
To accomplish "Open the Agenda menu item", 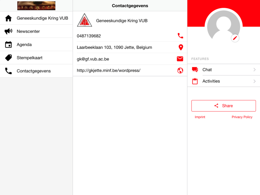I will [36, 44].
